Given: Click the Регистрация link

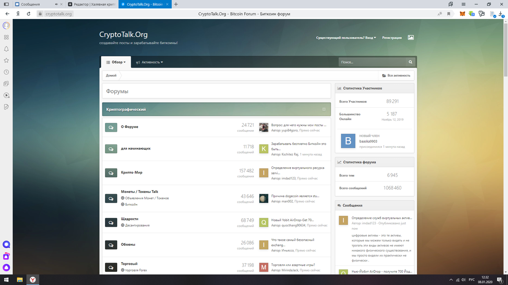Looking at the screenshot, I should 392,38.
